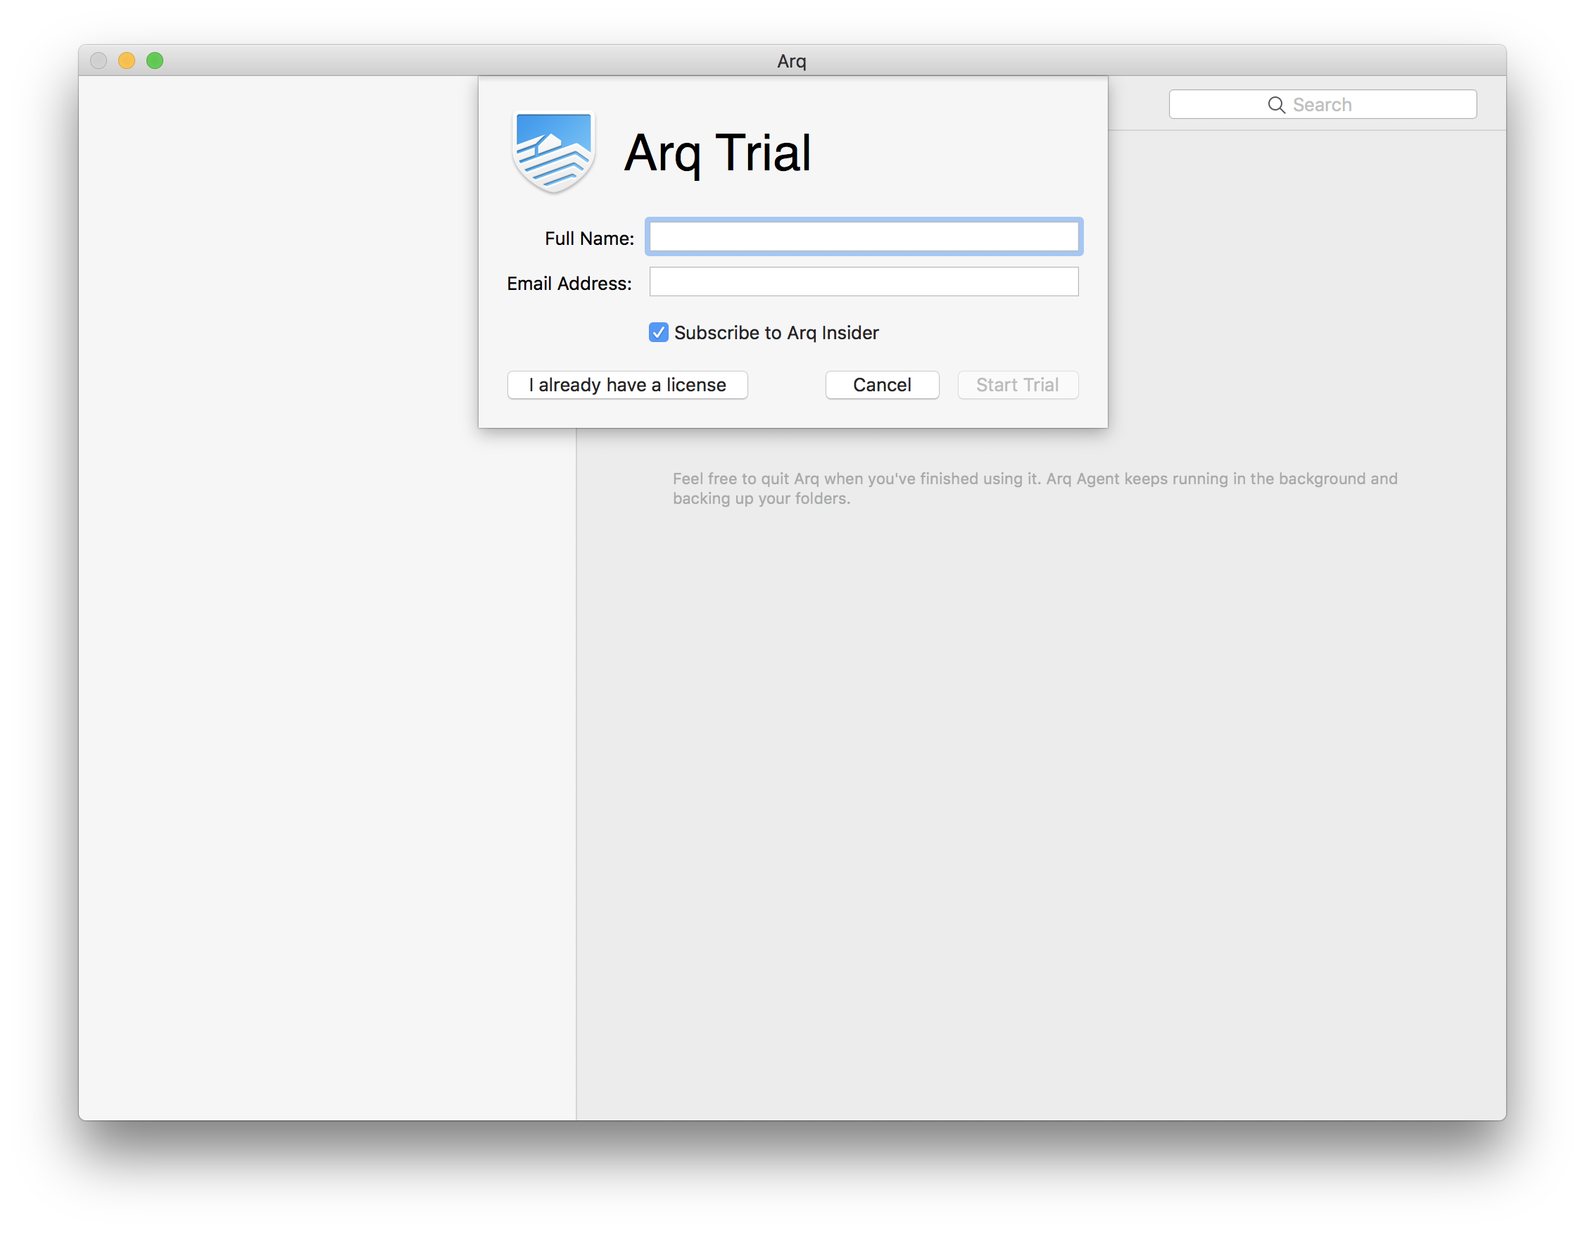1585x1233 pixels.
Task: Choose 'I already have a license'
Action: point(627,385)
